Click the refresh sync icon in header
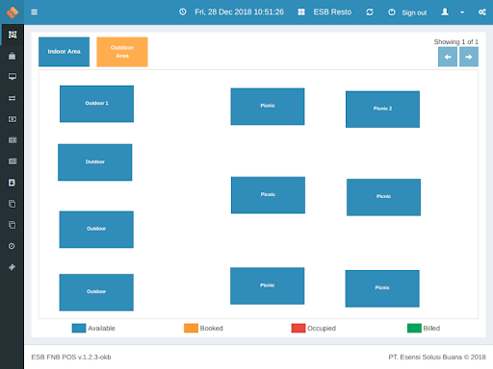The image size is (493, 369). [x=370, y=12]
